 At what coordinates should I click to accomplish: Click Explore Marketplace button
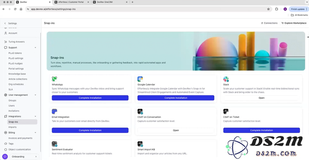pyautogui.click(x=294, y=23)
